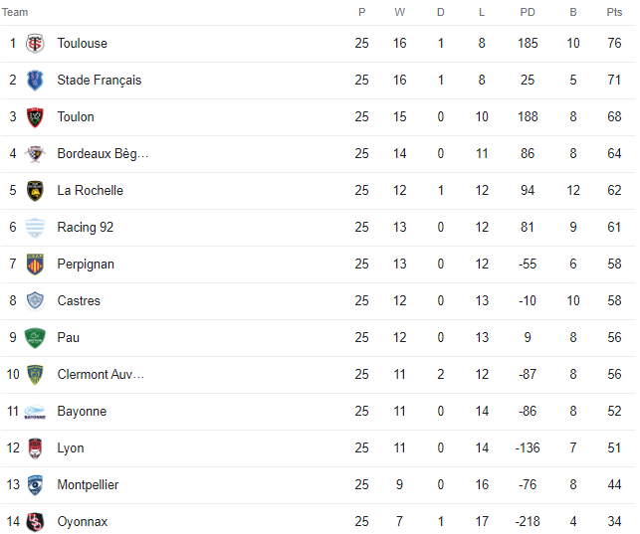Click the Stade Français crest icon

35,81
